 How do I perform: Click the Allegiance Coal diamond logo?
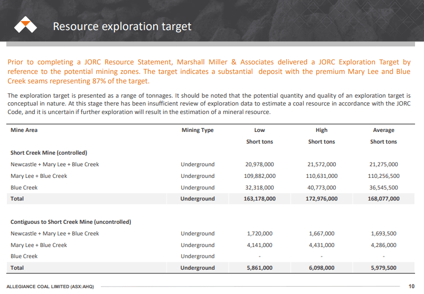pyautogui.click(x=25, y=25)
